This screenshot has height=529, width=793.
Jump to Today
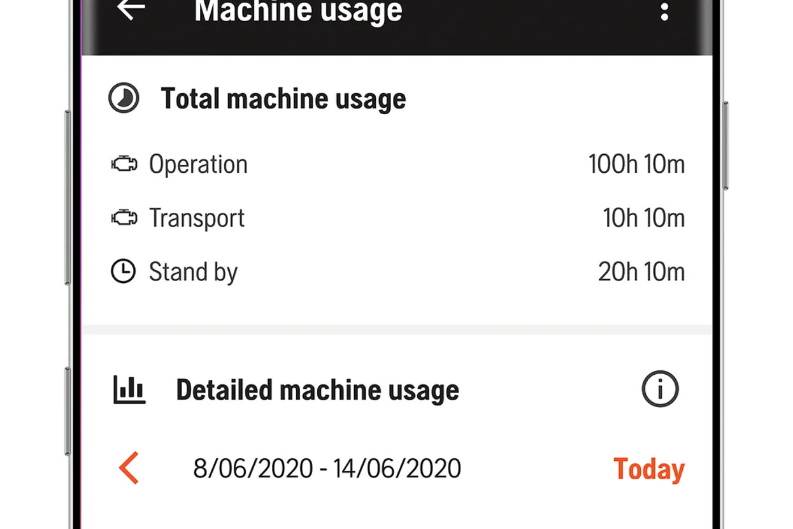(648, 469)
